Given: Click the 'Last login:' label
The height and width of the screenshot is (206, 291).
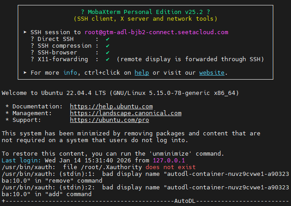Looking at the screenshot, I should coord(21,160).
